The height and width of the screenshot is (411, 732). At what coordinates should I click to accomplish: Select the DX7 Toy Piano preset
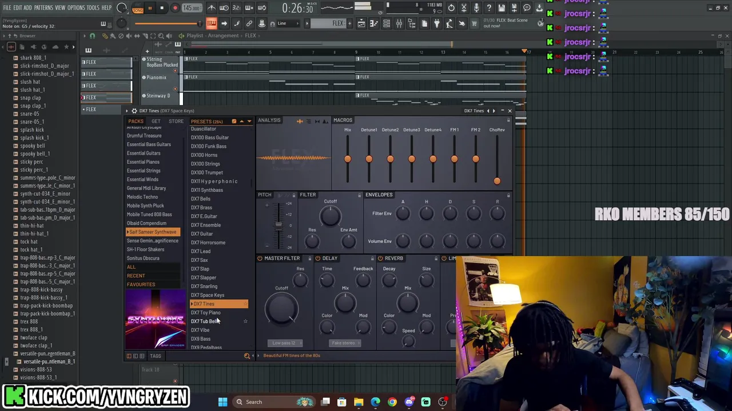pos(205,312)
